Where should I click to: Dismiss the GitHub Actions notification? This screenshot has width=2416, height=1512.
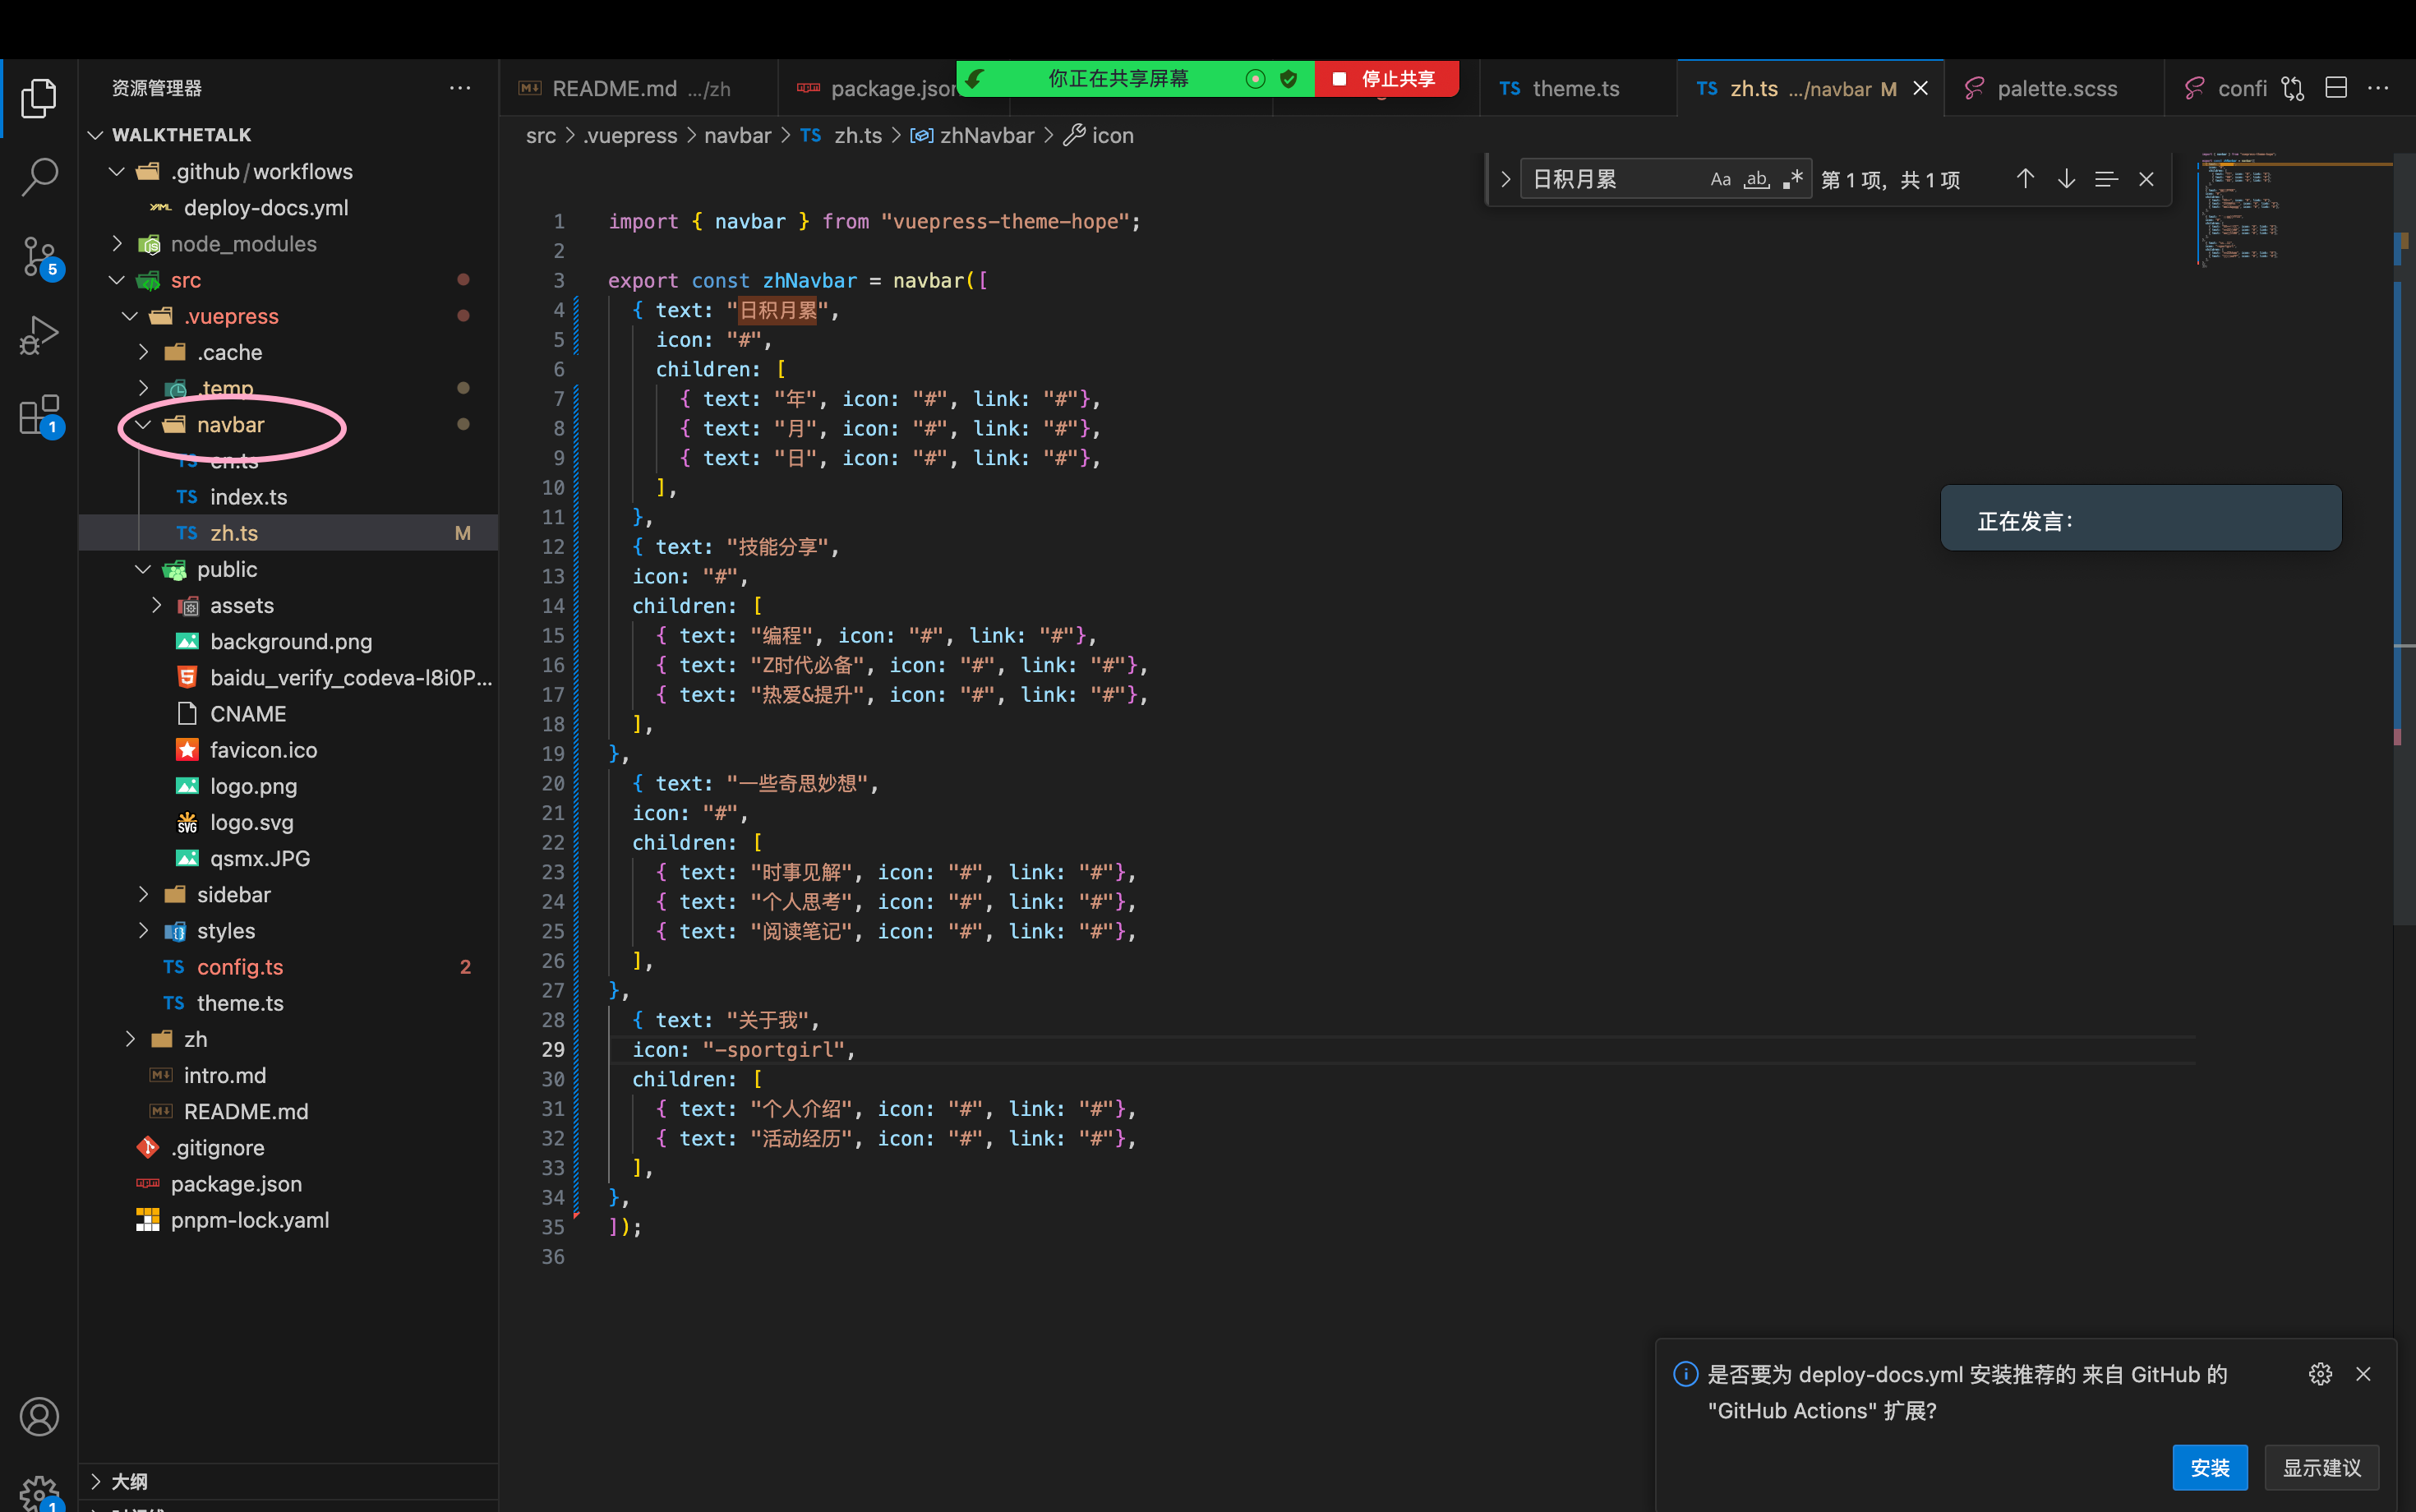tap(2363, 1374)
